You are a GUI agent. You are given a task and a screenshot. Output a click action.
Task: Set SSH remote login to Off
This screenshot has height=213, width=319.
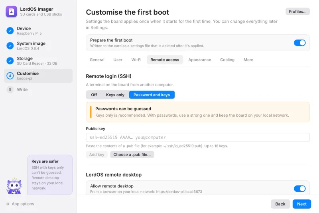point(94,95)
